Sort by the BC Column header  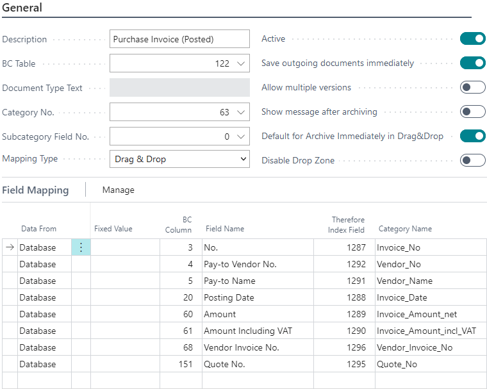tap(178, 224)
